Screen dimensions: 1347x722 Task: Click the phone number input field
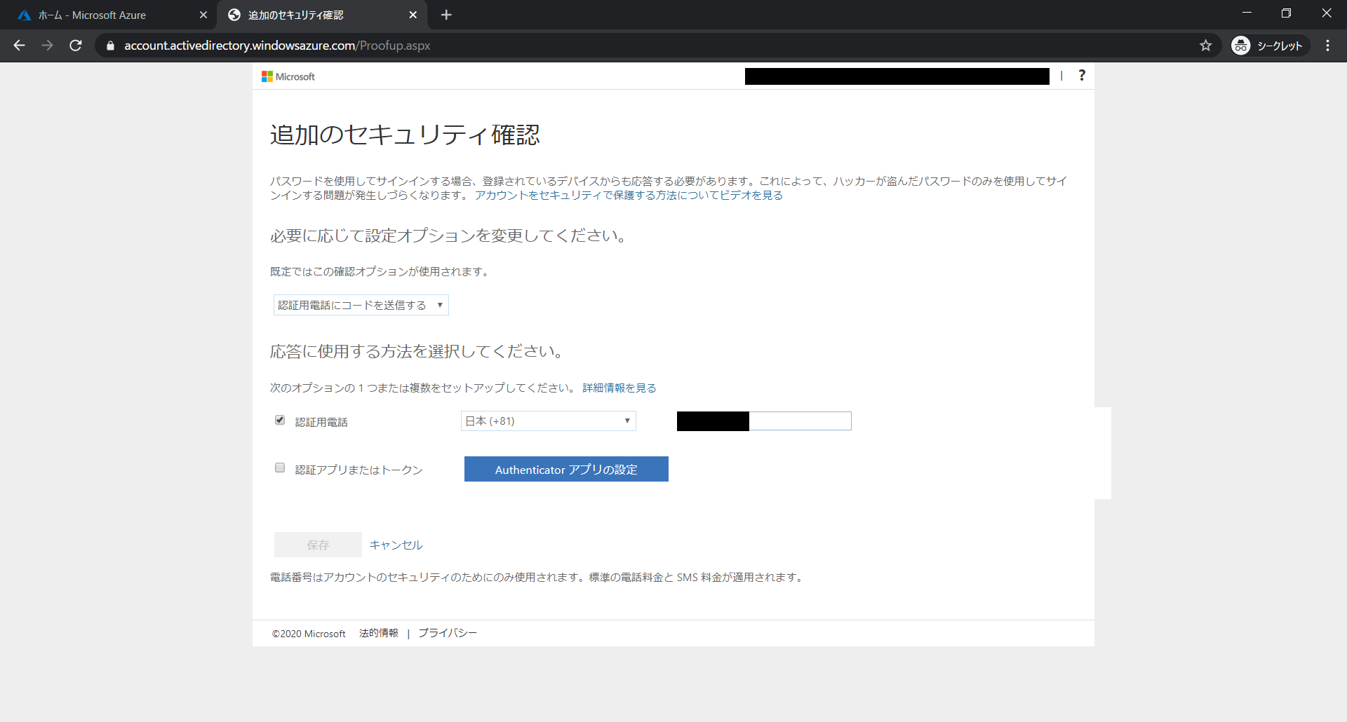click(799, 421)
